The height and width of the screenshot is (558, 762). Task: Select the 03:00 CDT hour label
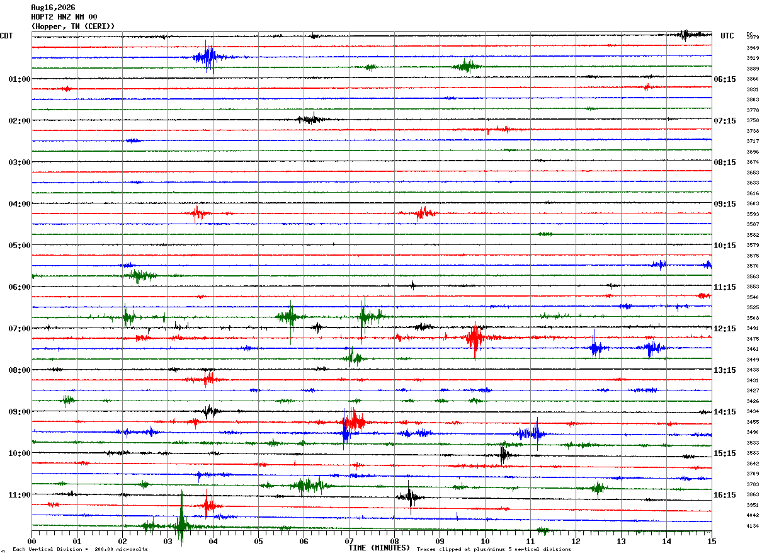tap(20, 162)
